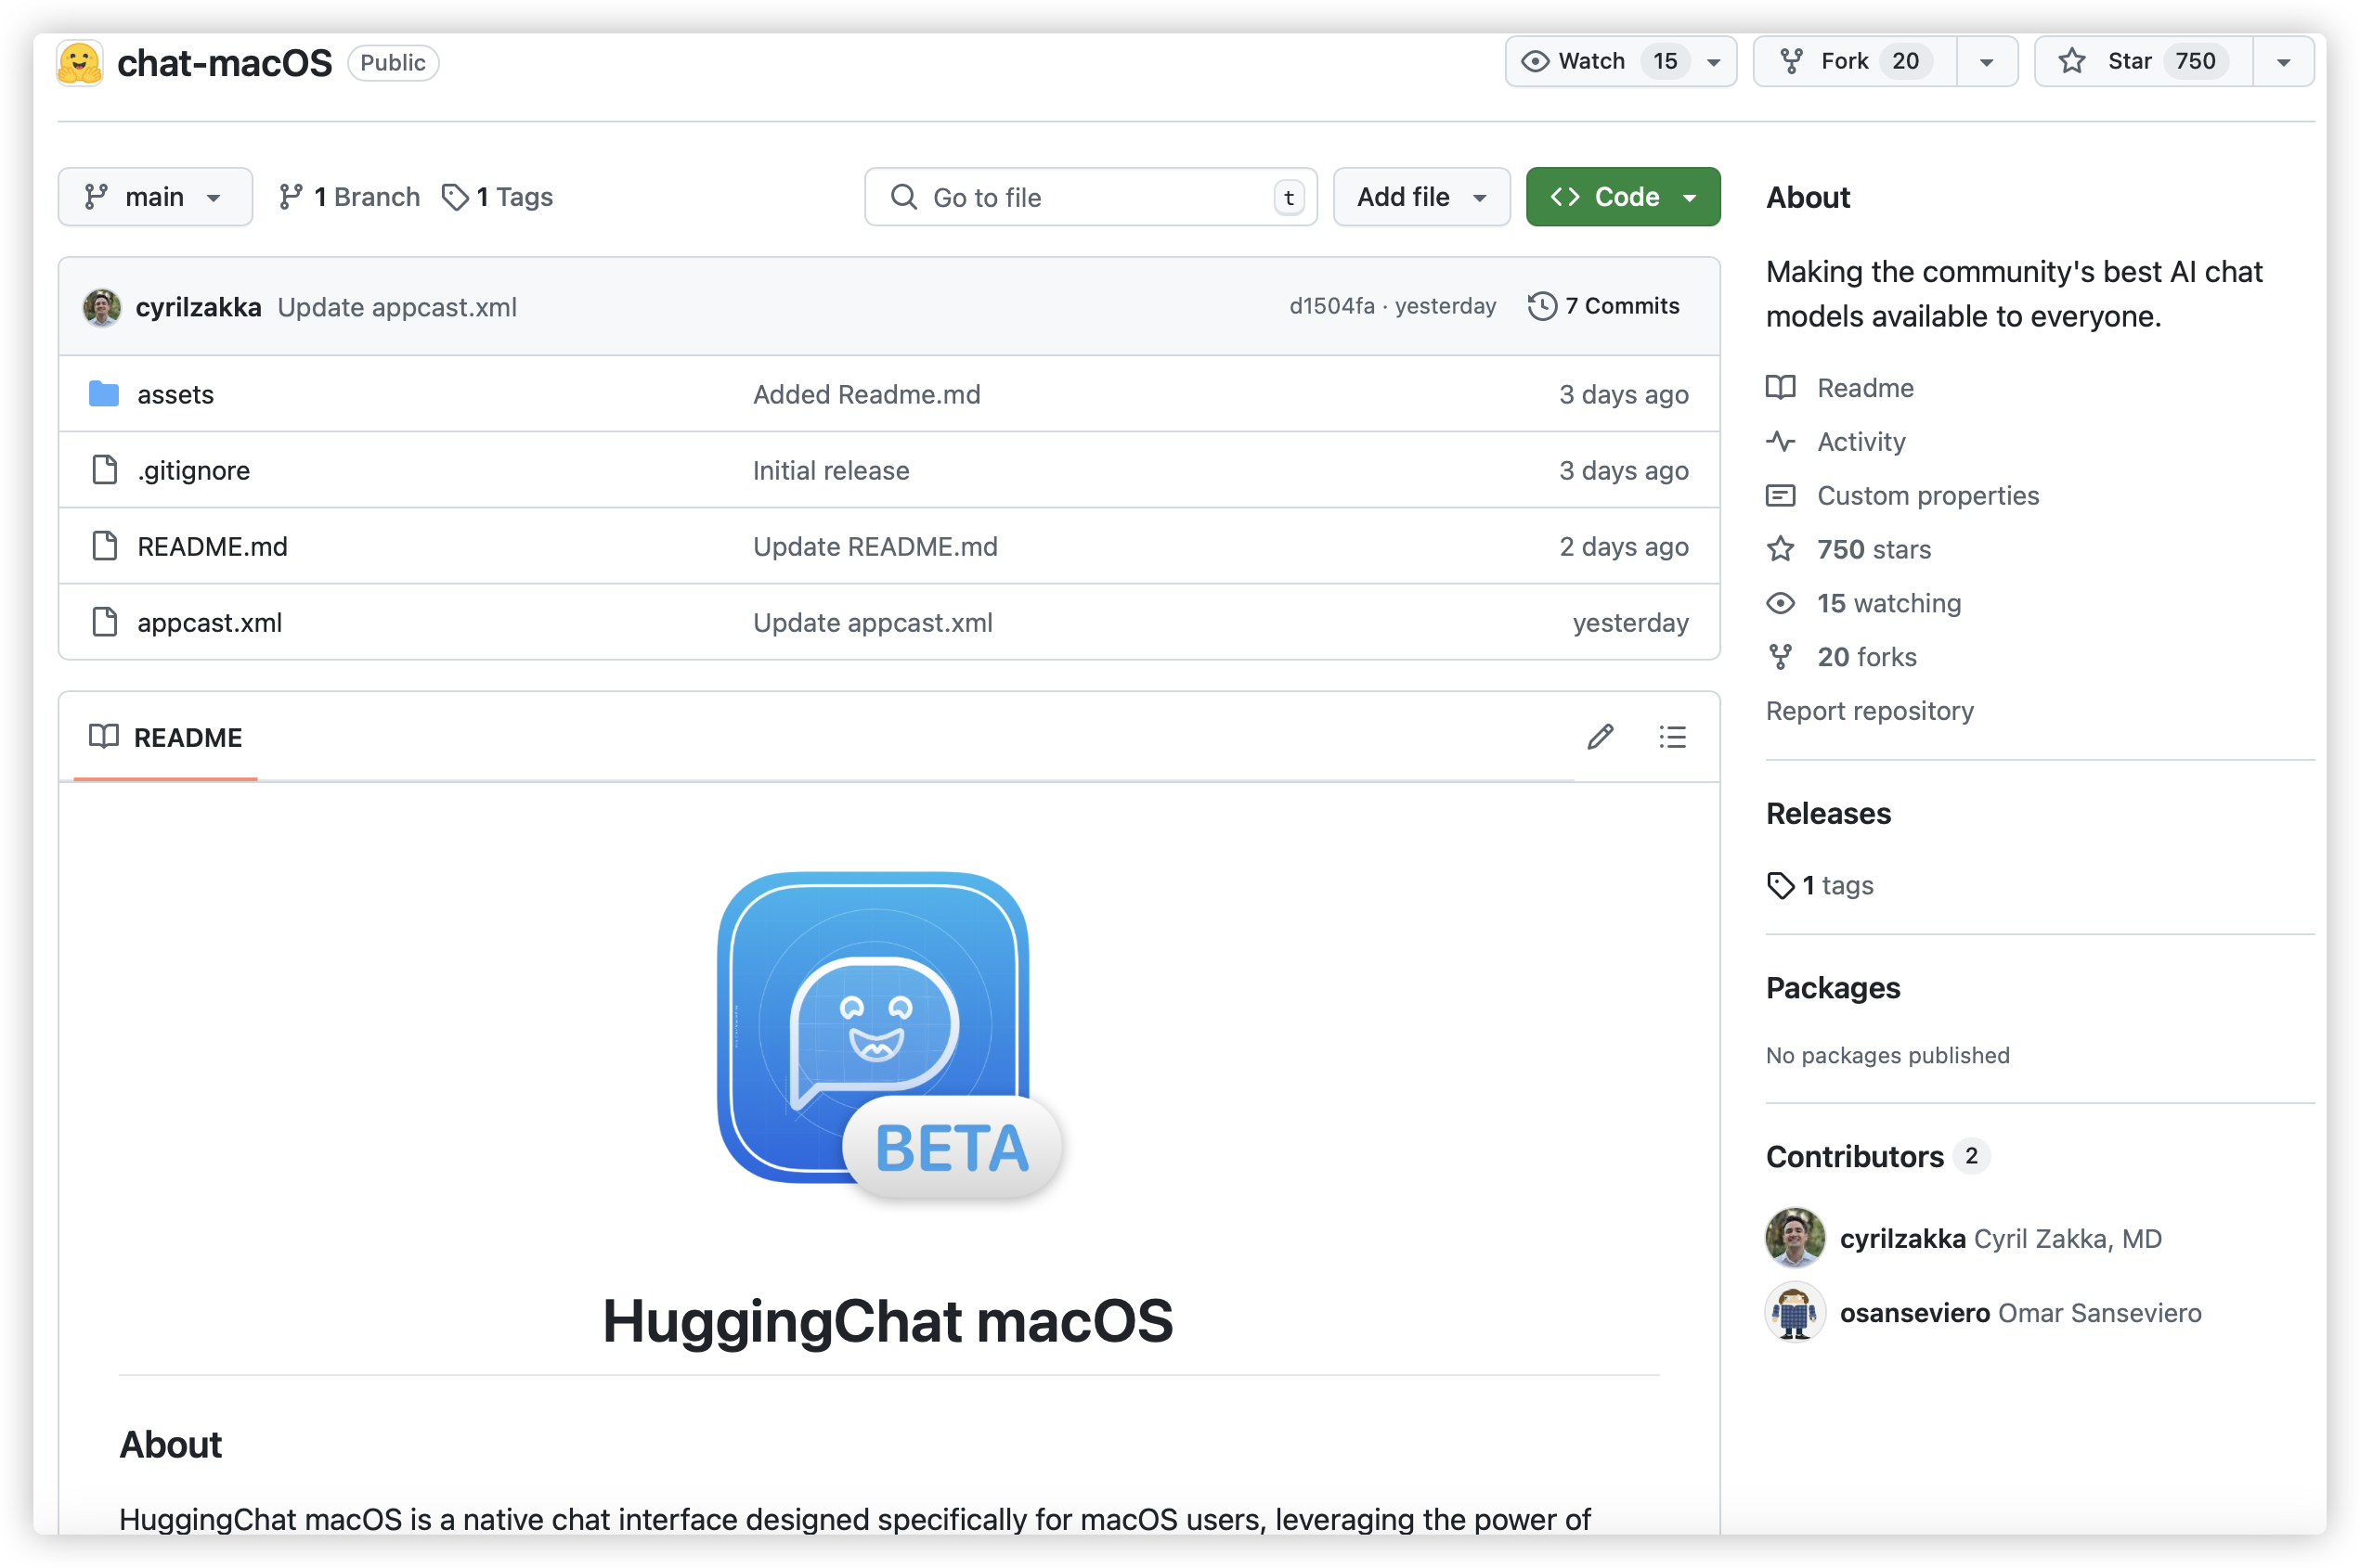Click the .gitignore file icon
The width and height of the screenshot is (2360, 1568).
[104, 470]
